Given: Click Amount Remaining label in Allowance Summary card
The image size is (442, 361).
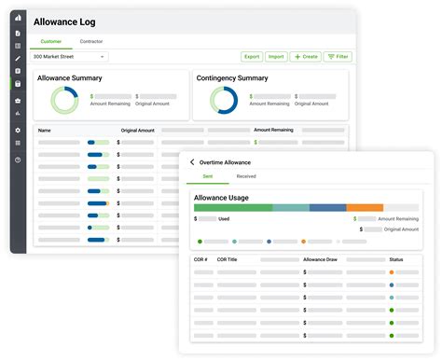Looking at the screenshot, I should click(x=110, y=104).
